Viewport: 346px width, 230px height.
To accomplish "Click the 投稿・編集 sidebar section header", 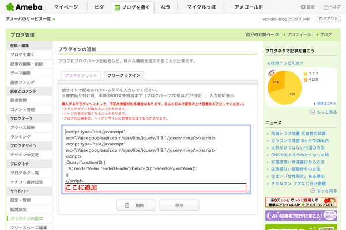I will (29, 45).
